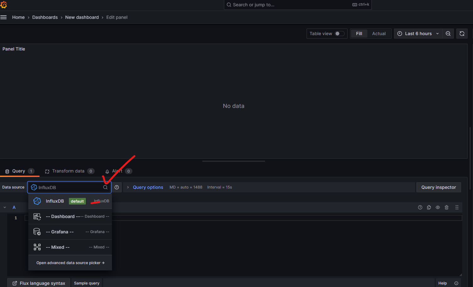Open the Last 6 hours time dropdown
The width and height of the screenshot is (473, 287).
tap(418, 34)
